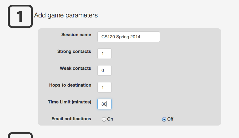239x138 pixels.
Task: Click the 'Off' radio label text
Action: tap(170, 119)
